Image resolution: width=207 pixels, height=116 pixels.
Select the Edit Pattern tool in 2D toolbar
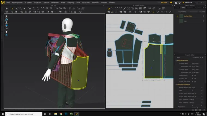[108, 8]
